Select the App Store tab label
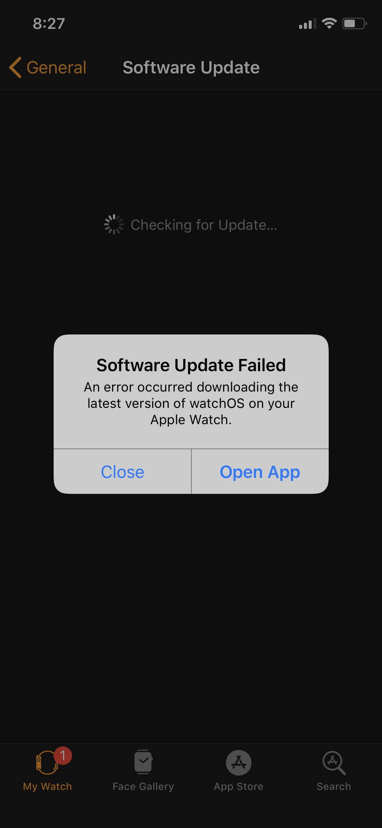 239,787
